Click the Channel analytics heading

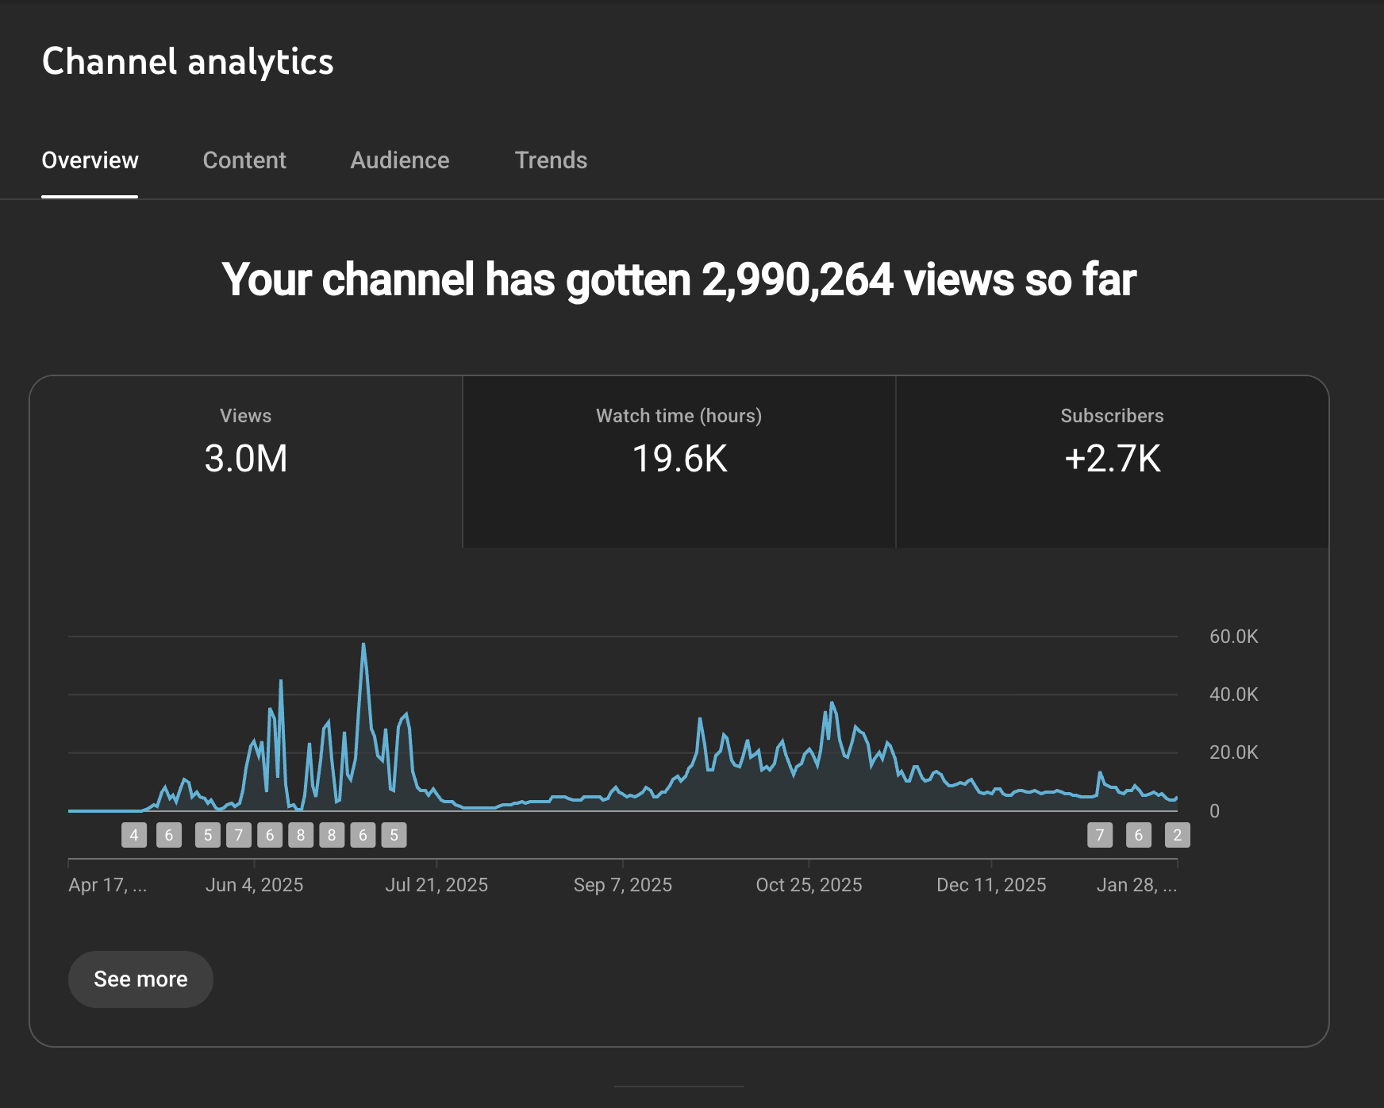coord(187,62)
